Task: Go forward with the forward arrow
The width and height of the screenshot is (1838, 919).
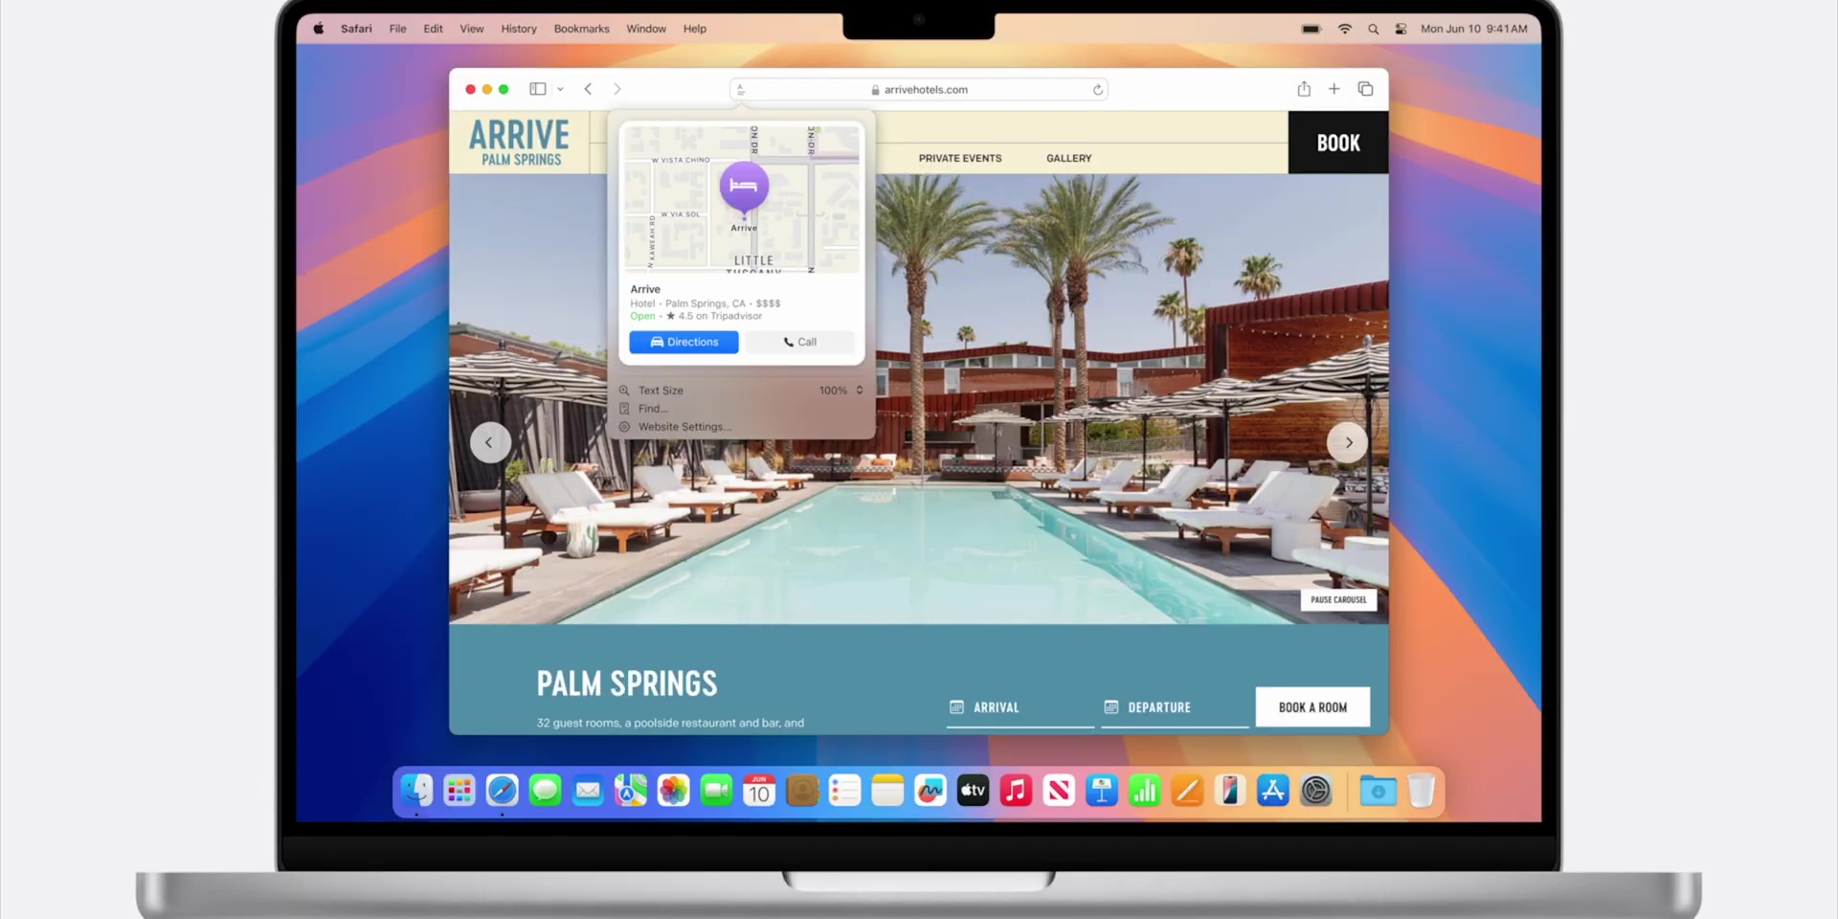Action: (x=617, y=89)
